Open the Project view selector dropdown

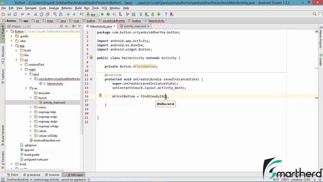19,26
